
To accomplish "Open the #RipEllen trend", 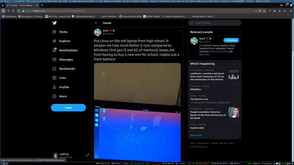I will pyautogui.click(x=214, y=88).
